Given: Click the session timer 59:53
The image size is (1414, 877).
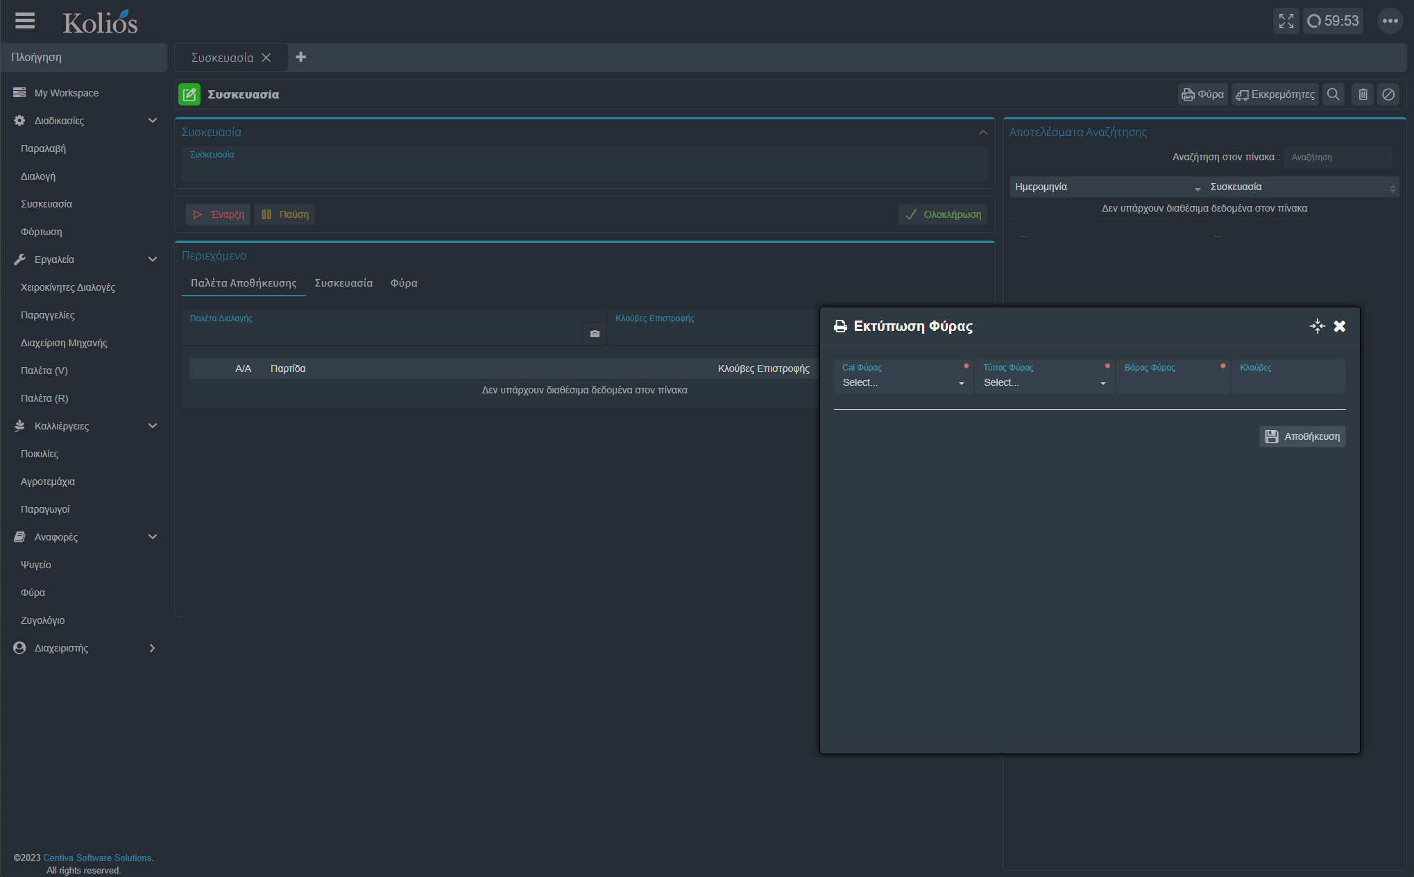Looking at the screenshot, I should (1333, 21).
